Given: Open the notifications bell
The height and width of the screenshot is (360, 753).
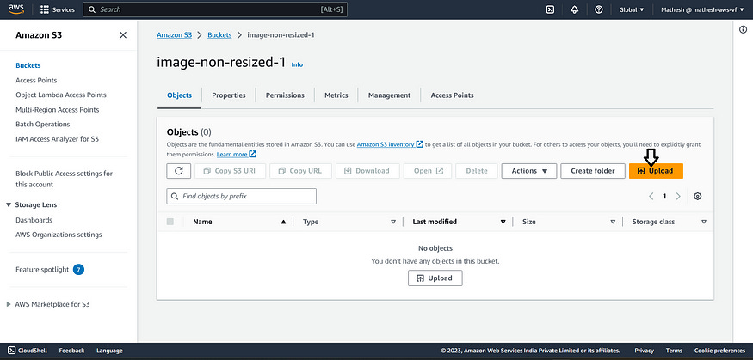Looking at the screenshot, I should [574, 9].
